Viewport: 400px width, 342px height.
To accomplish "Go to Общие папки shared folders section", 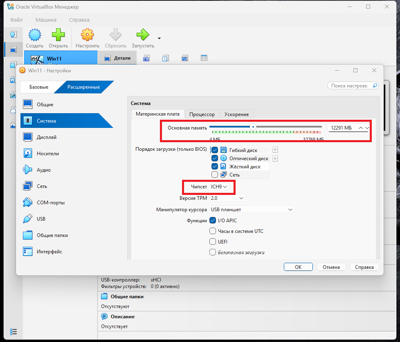I will [52, 235].
